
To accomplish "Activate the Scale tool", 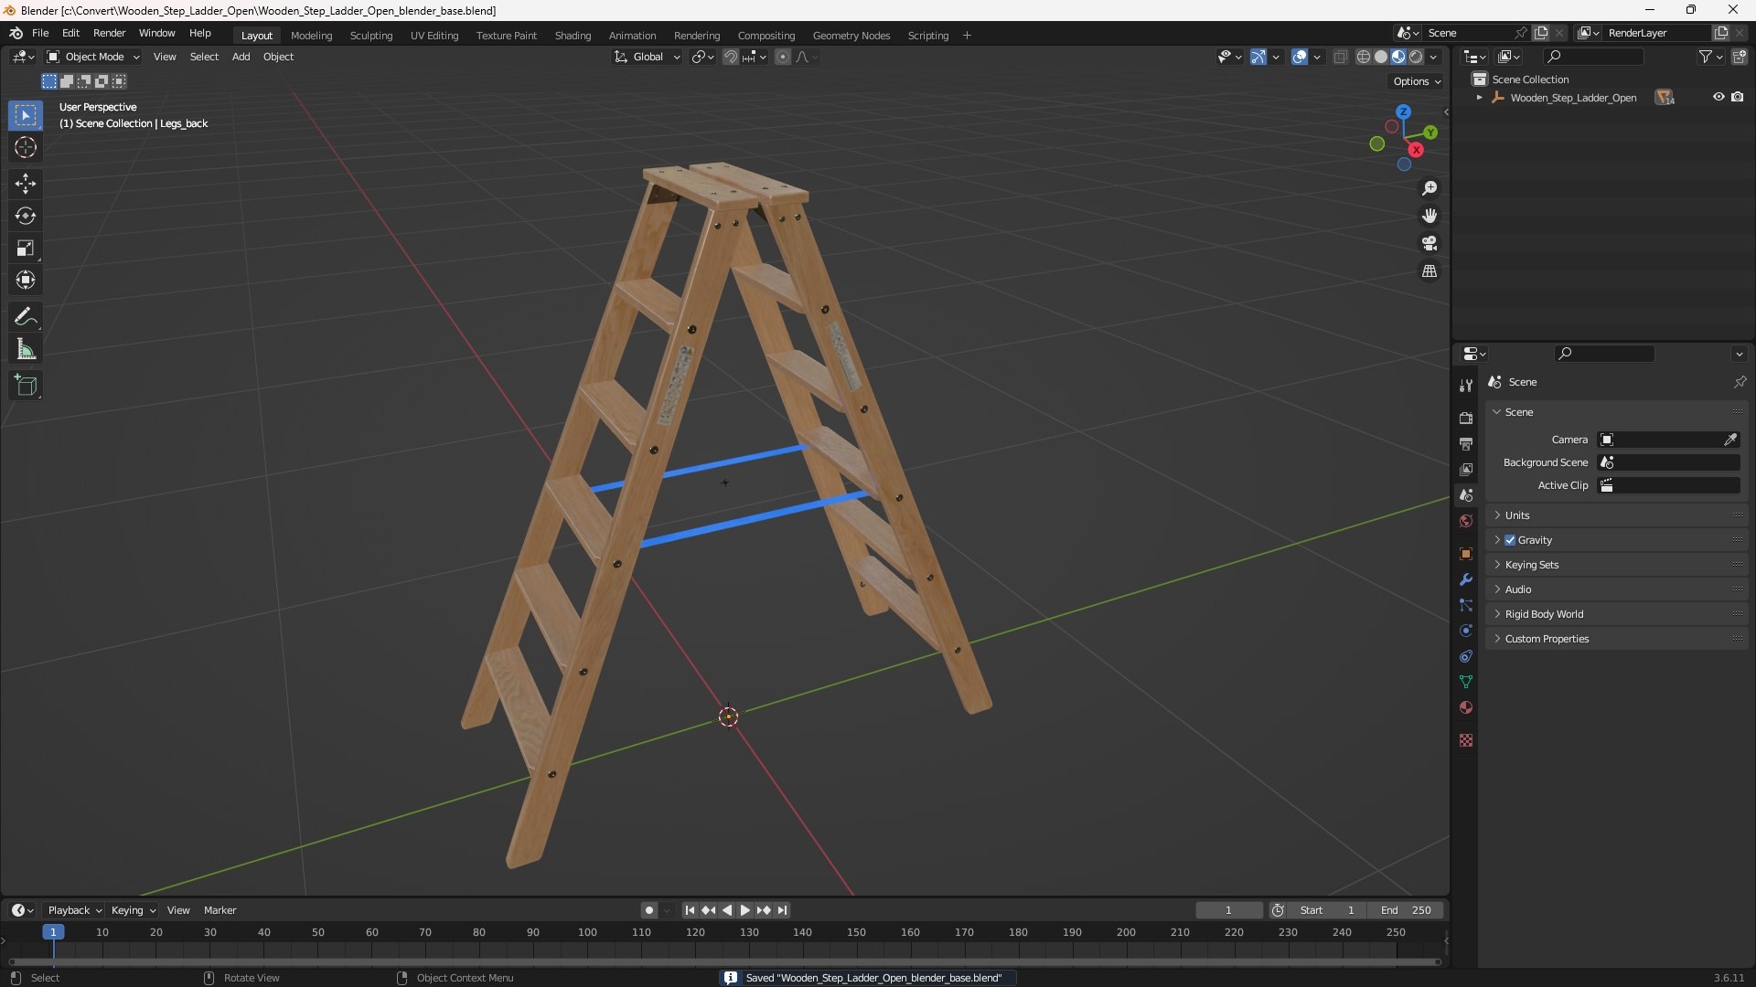I will coord(26,248).
